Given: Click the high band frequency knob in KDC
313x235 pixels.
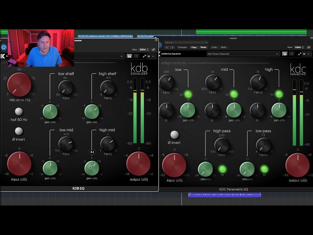Looking at the screenshot, I should coord(258,82).
